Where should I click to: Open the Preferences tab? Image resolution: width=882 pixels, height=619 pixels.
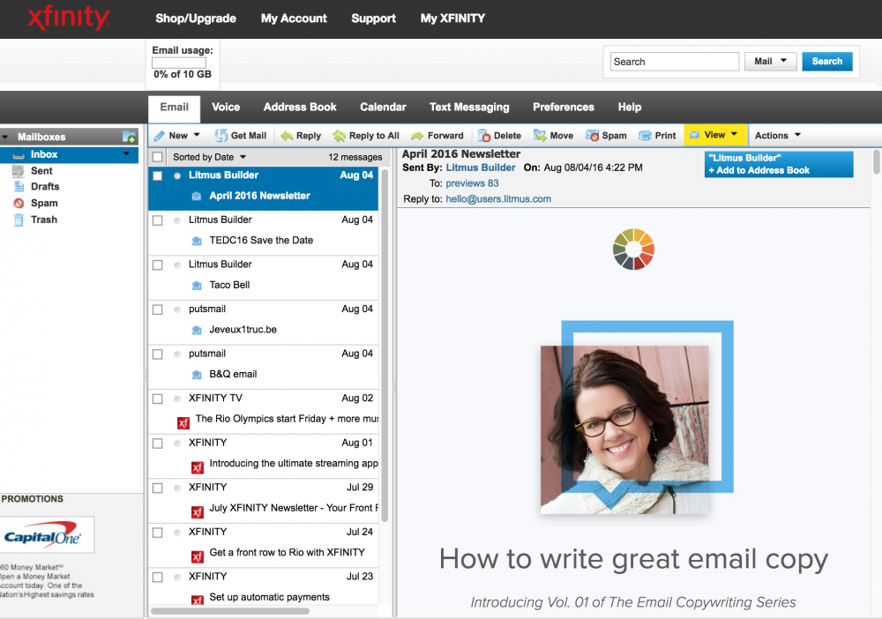point(563,107)
